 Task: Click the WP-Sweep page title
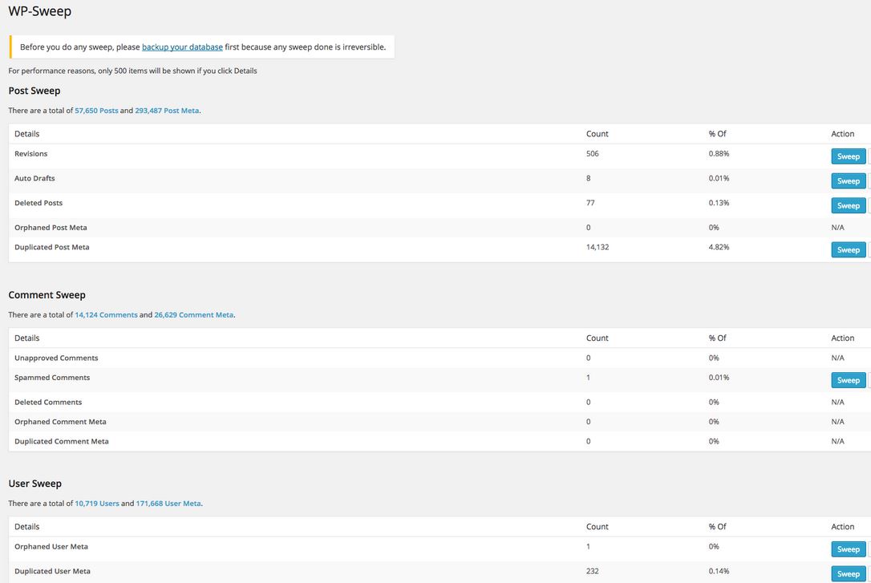[x=40, y=11]
